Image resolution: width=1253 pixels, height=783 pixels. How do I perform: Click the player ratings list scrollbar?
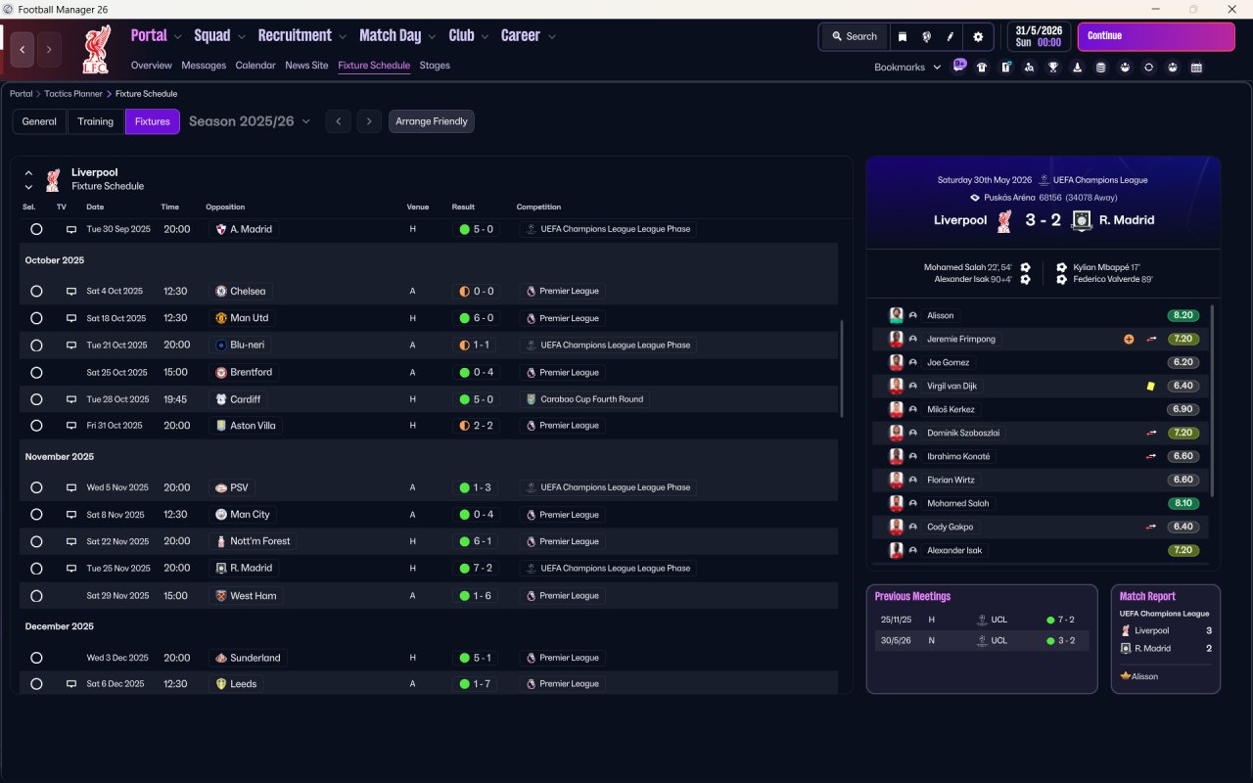click(x=1212, y=399)
